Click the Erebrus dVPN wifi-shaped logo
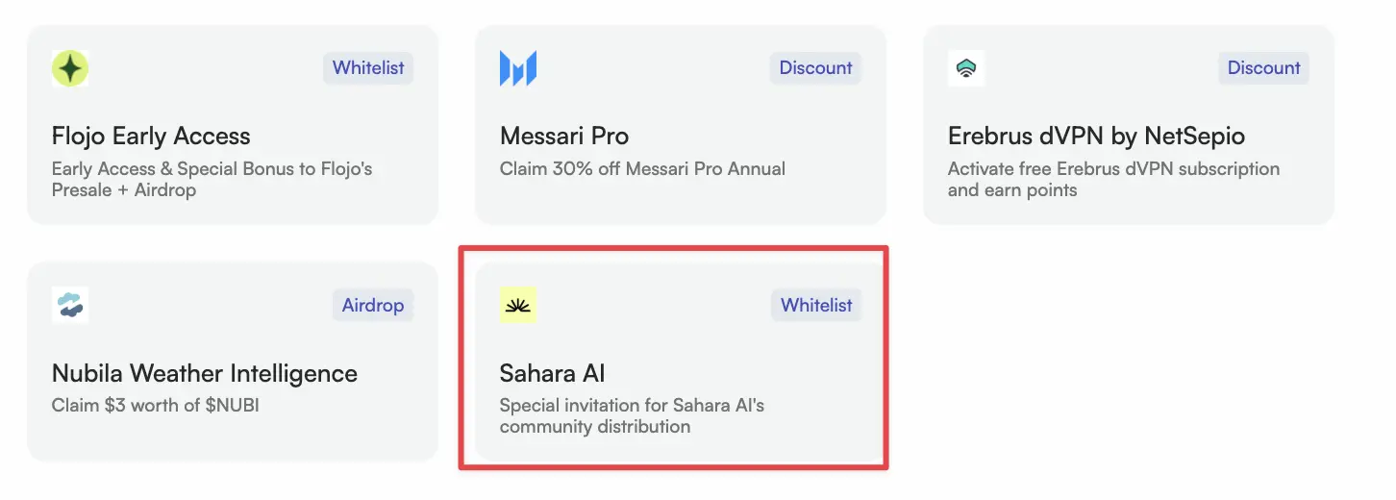This screenshot has height=500, width=1396. tap(966, 68)
